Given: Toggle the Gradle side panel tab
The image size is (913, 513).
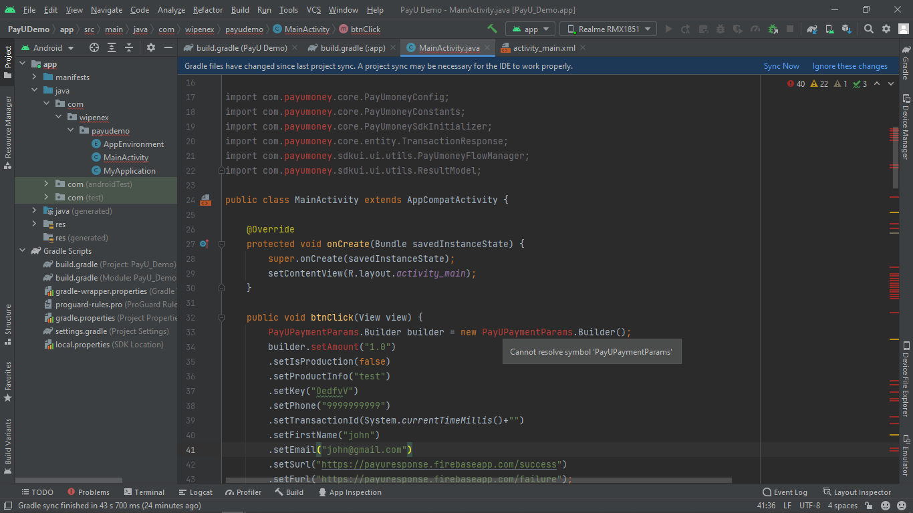Looking at the screenshot, I should [906, 62].
